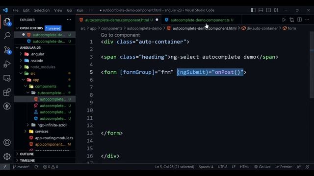Click the master branch indicator
The width and height of the screenshot is (314, 176).
21,167
